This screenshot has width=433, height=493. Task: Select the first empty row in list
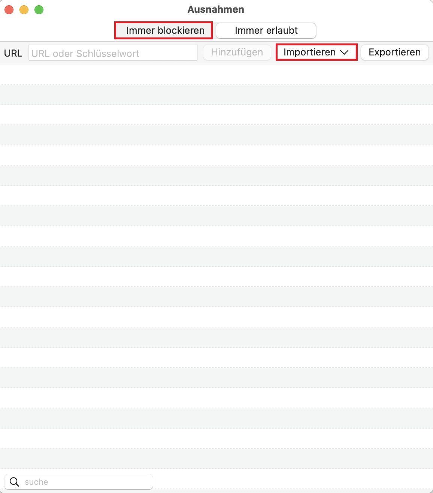[x=216, y=74]
